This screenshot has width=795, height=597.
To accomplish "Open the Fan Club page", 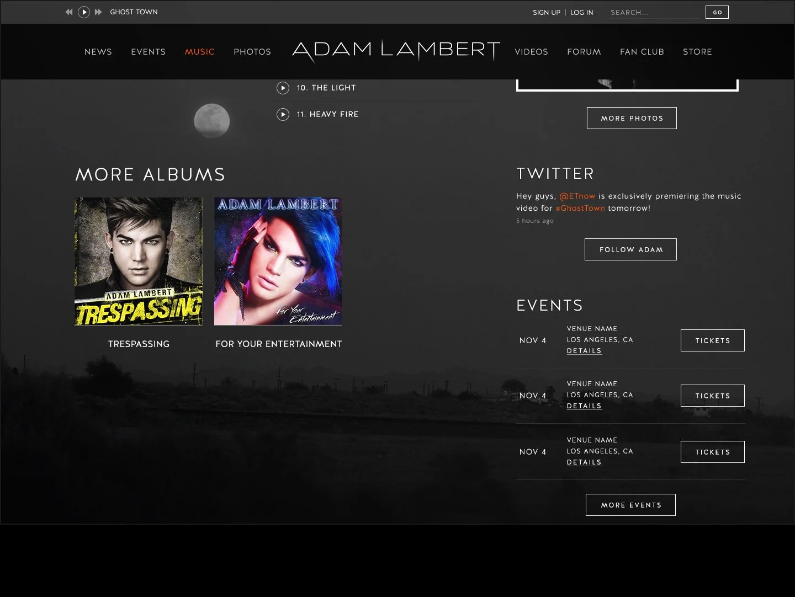I will 642,52.
